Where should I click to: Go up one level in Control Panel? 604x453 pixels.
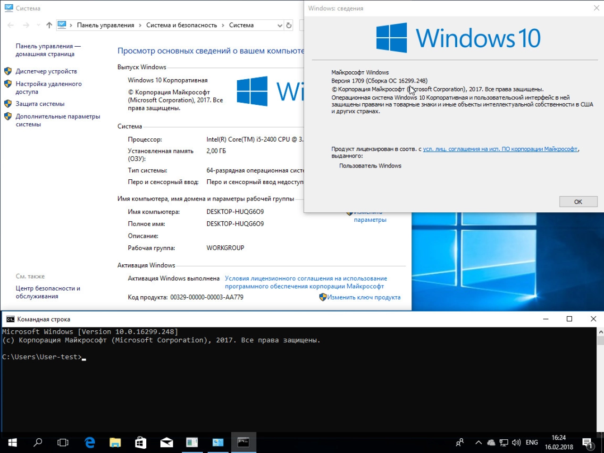tap(49, 25)
